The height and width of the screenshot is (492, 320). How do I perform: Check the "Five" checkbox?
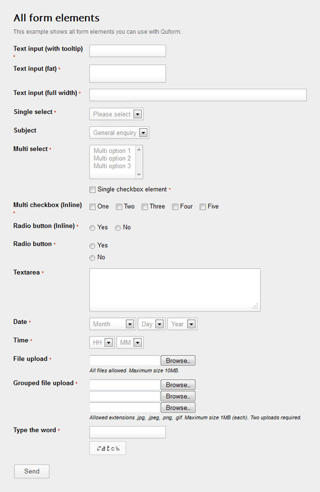pos(203,206)
